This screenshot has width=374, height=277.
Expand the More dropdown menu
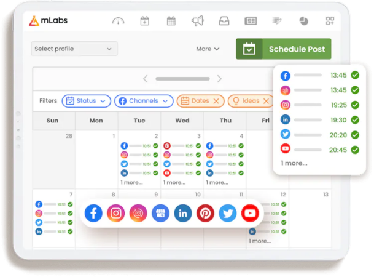coord(208,49)
